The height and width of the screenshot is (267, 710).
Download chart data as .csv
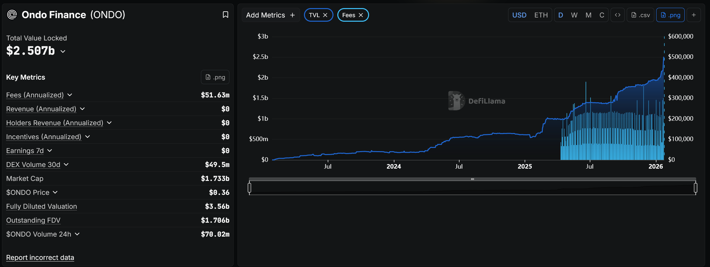pos(640,15)
